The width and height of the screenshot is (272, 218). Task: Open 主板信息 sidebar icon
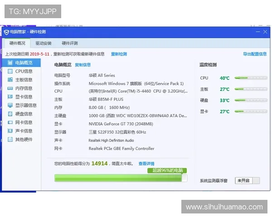point(10,79)
